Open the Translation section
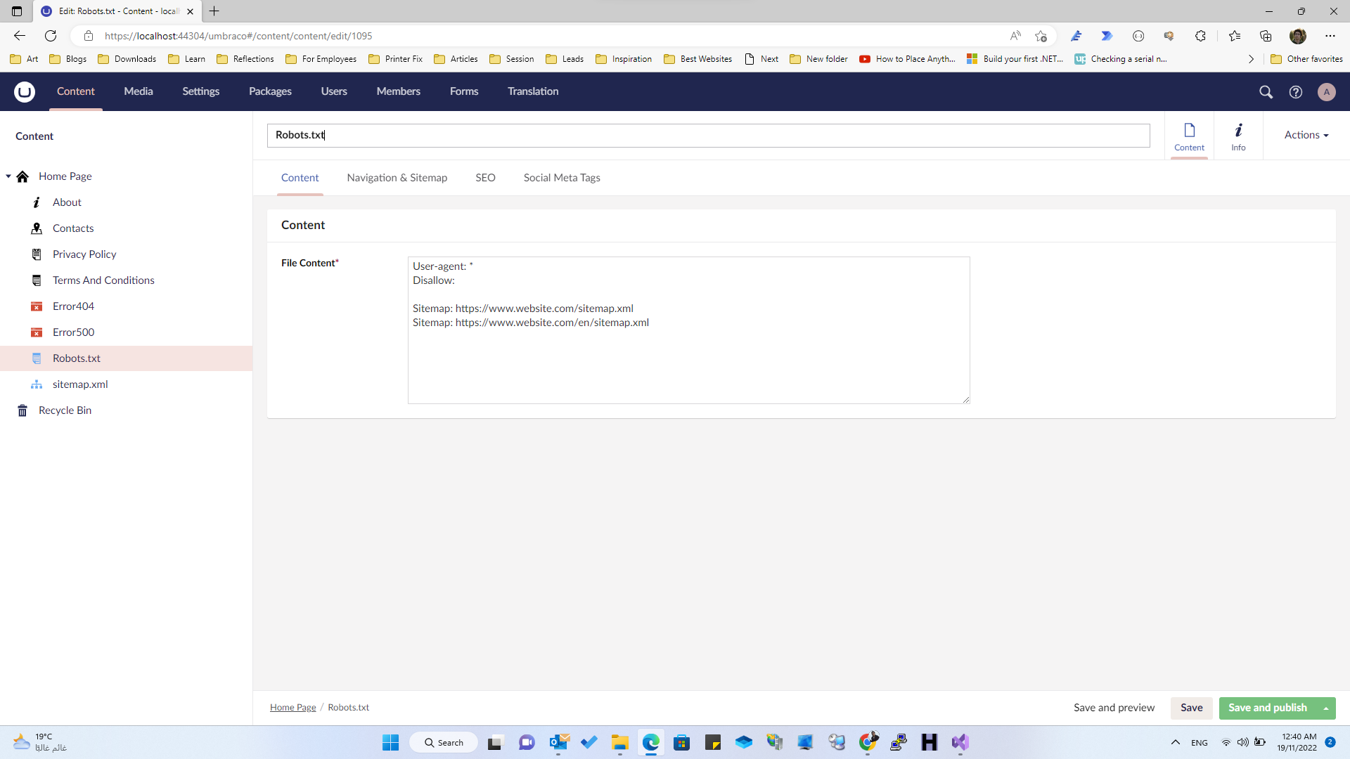This screenshot has width=1350, height=759. [533, 91]
